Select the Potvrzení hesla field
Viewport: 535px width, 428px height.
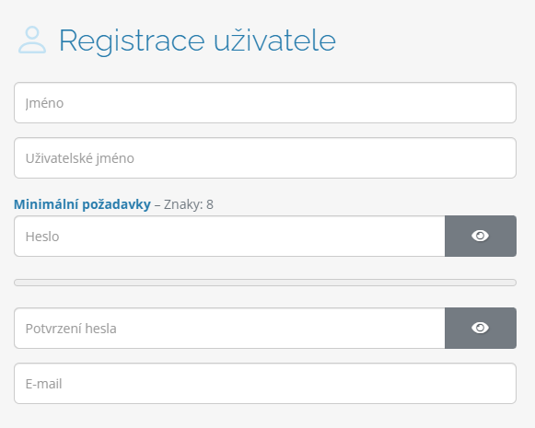pos(229,328)
